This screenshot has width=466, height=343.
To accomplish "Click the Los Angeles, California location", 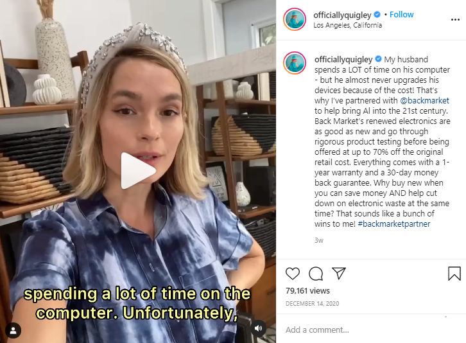I will [347, 25].
